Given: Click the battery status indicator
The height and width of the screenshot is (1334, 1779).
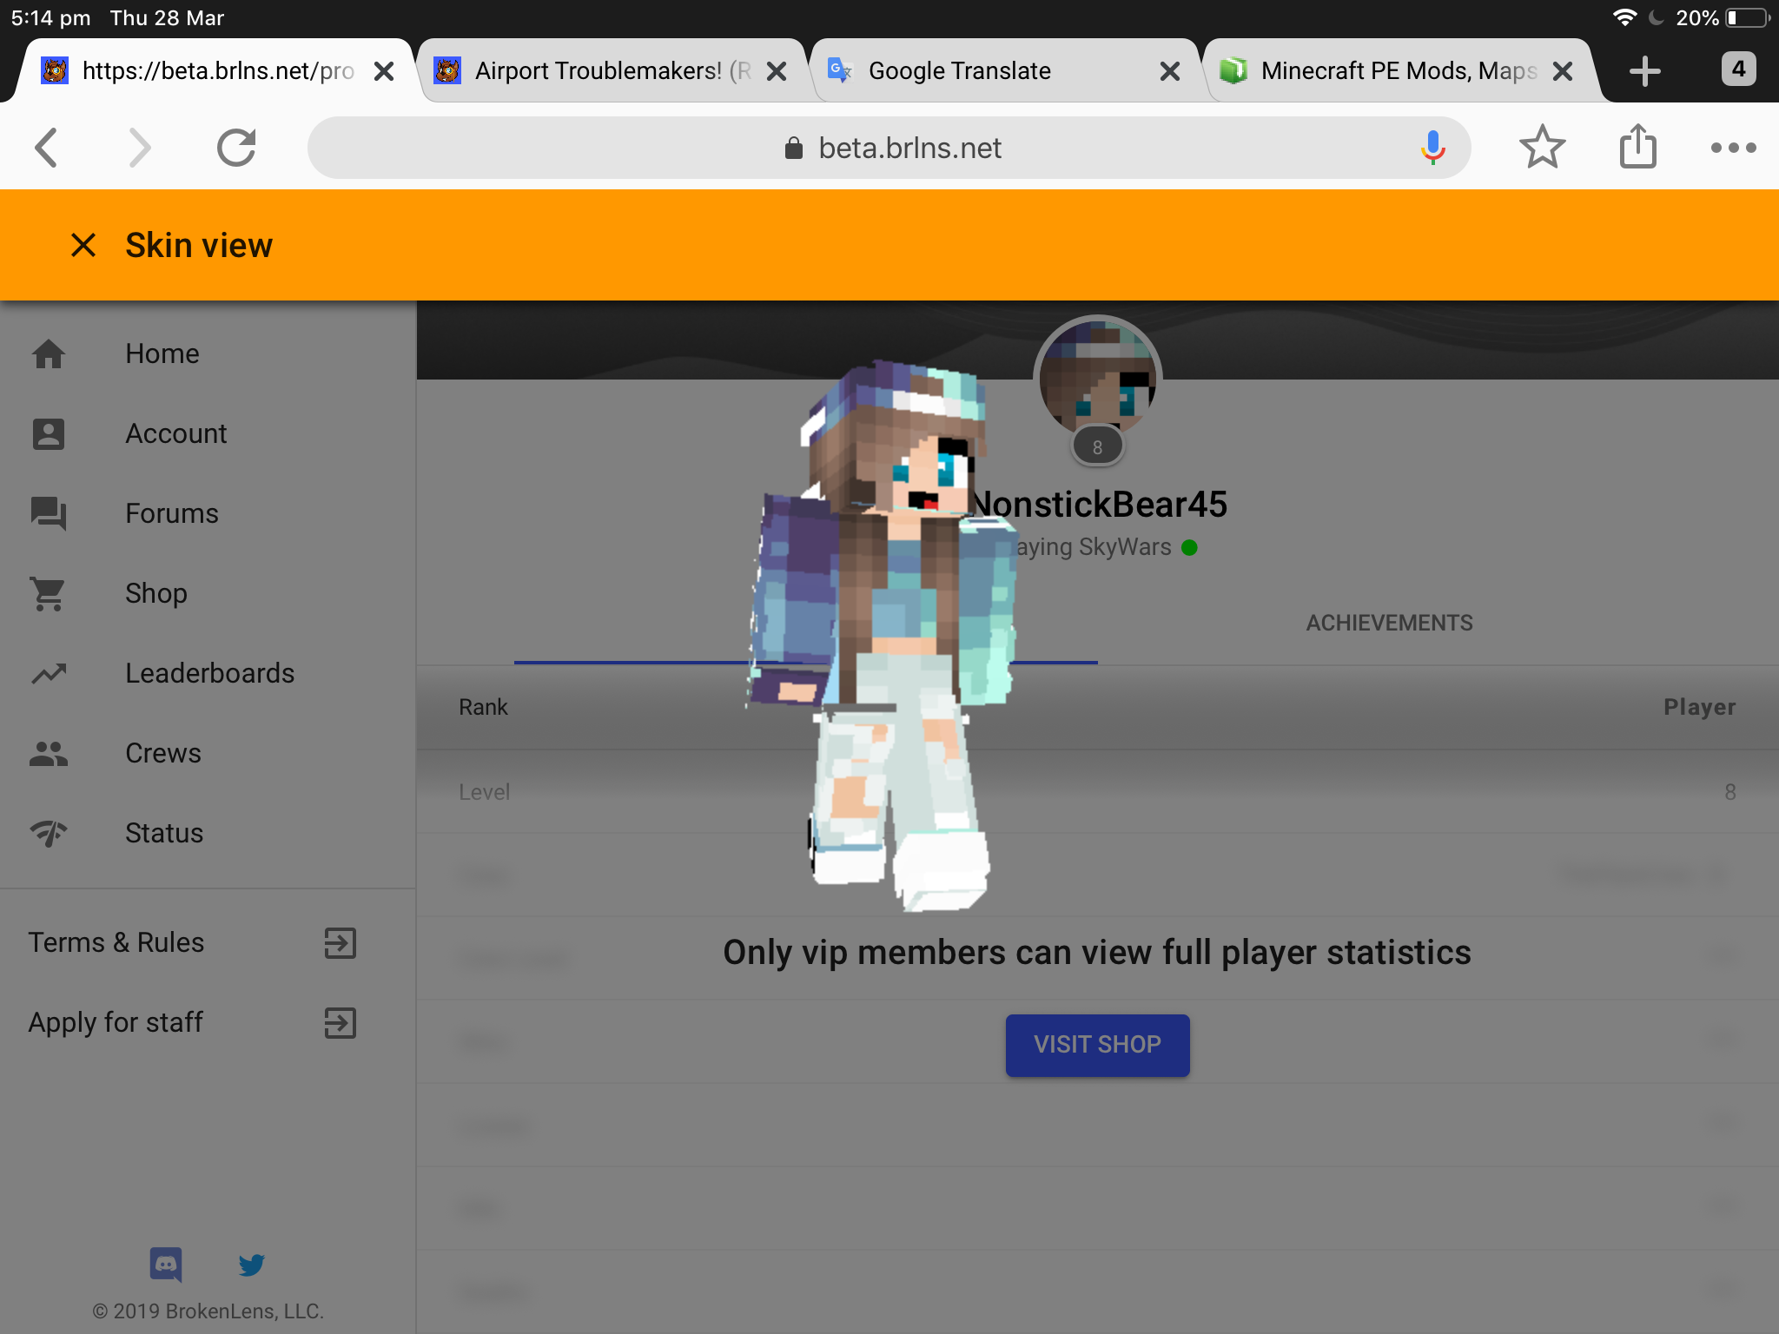Looking at the screenshot, I should 1748,17.
